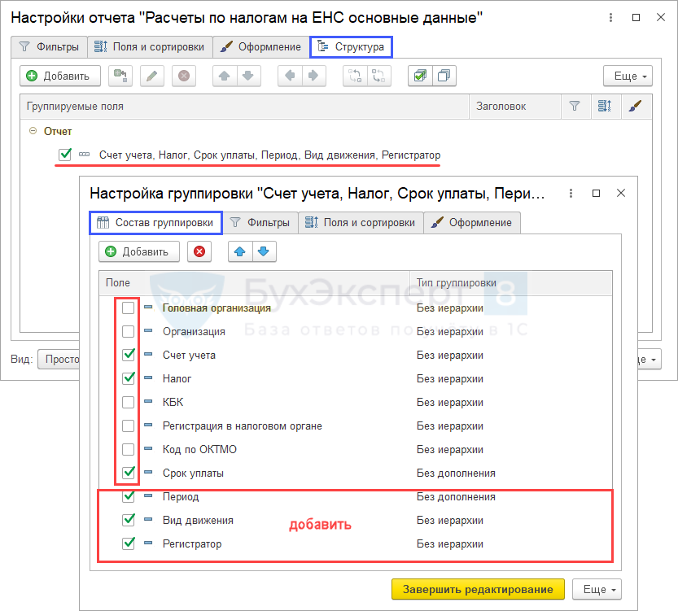The height and width of the screenshot is (611, 678).
Task: Uncheck Регистратор field checkbox
Action: [128, 543]
